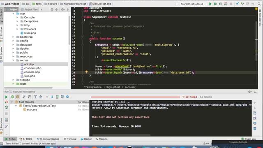This screenshot has height=148, width=263.
Task: Click project tree horizontal scrollbar
Action: pyautogui.click(x=28, y=88)
